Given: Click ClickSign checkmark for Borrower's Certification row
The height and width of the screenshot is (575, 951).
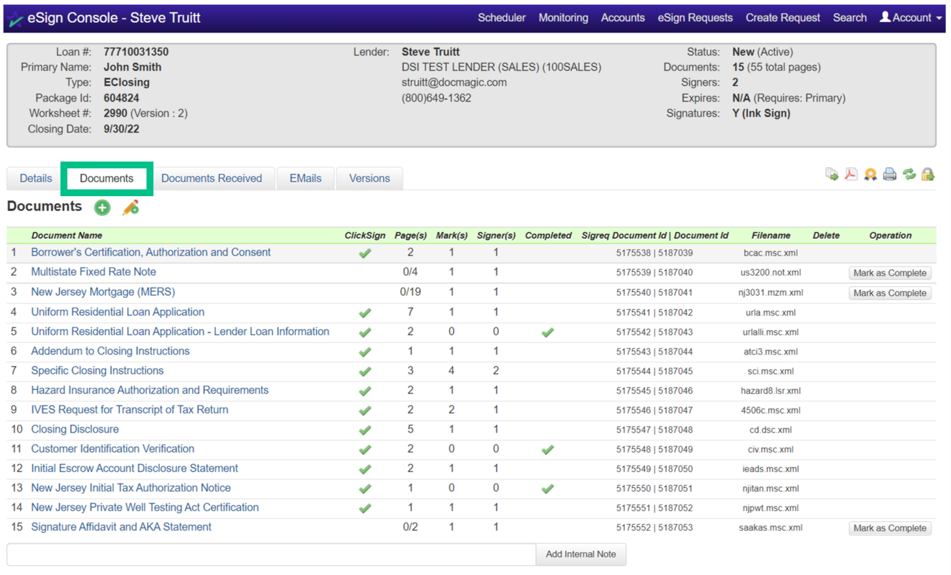Looking at the screenshot, I should [x=365, y=253].
